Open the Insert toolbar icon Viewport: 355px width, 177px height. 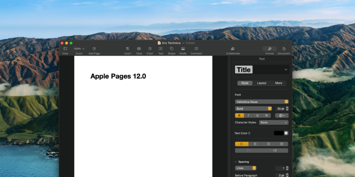pos(128,48)
